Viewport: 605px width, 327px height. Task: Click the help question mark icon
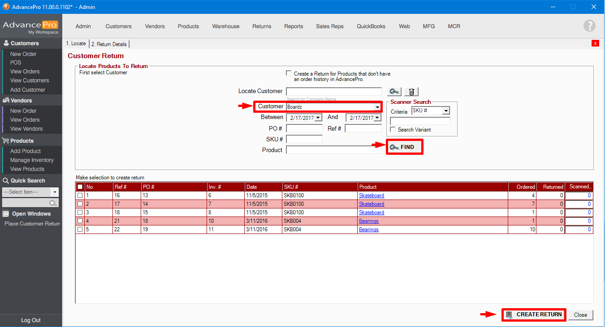589,26
